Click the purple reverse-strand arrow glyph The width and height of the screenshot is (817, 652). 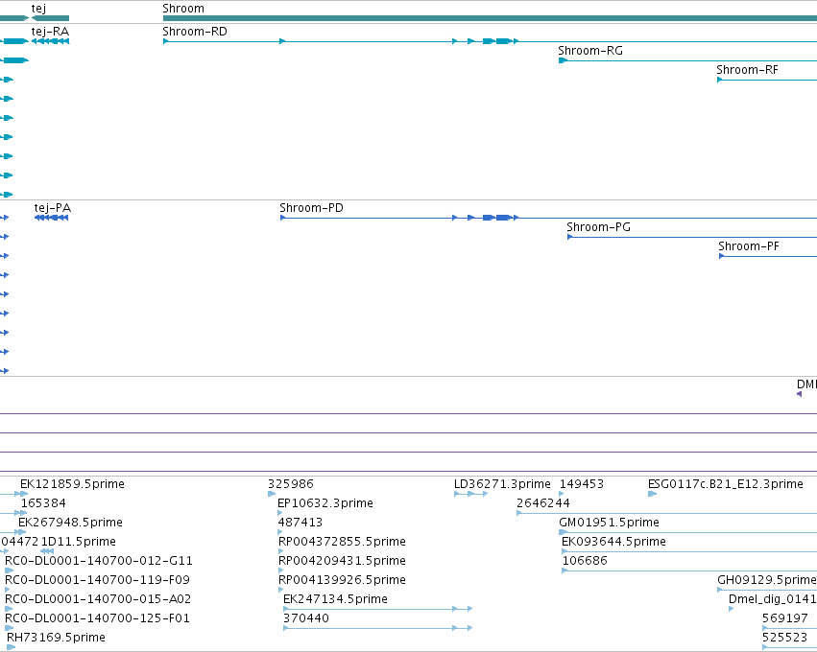click(800, 394)
